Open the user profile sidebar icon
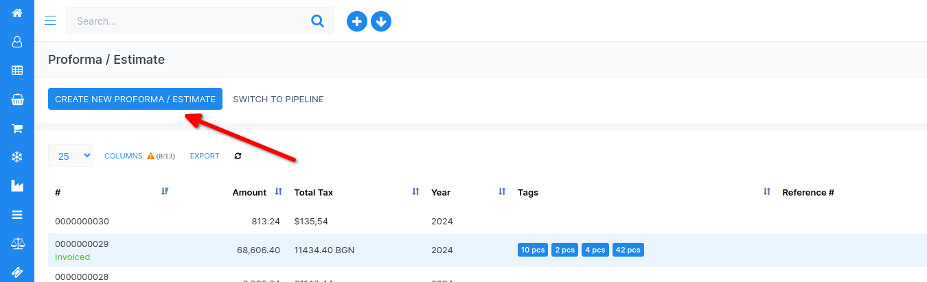The width and height of the screenshot is (927, 282). [x=17, y=42]
